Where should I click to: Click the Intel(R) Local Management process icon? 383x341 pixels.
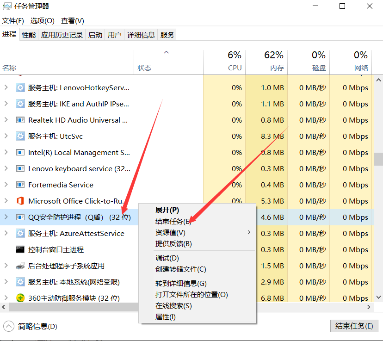coord(20,152)
